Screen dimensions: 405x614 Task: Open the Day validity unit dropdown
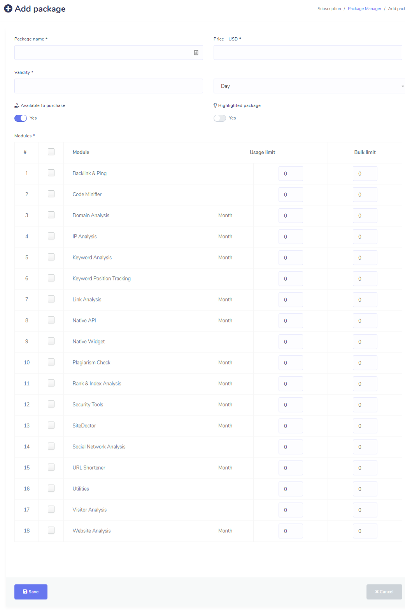pyautogui.click(x=309, y=86)
